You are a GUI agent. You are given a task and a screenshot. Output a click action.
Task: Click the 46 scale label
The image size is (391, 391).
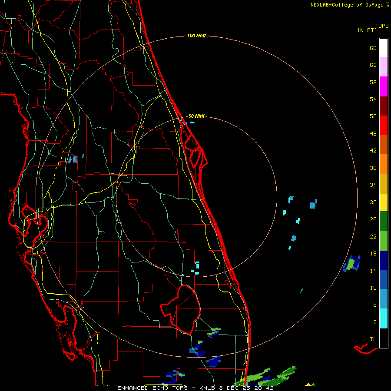coord(373,134)
